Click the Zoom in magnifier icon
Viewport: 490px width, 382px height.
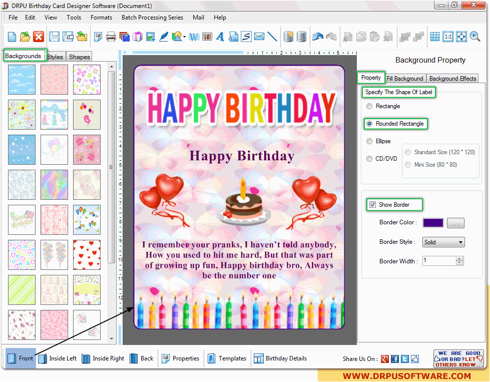[474, 37]
